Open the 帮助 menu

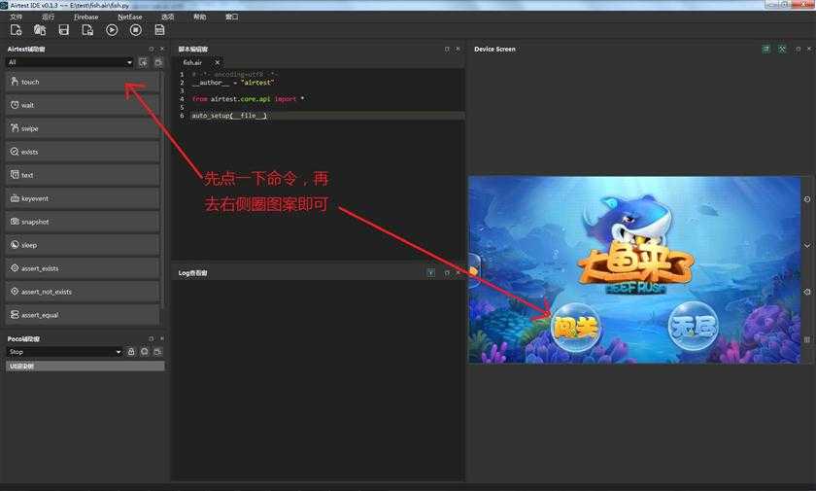pos(200,17)
